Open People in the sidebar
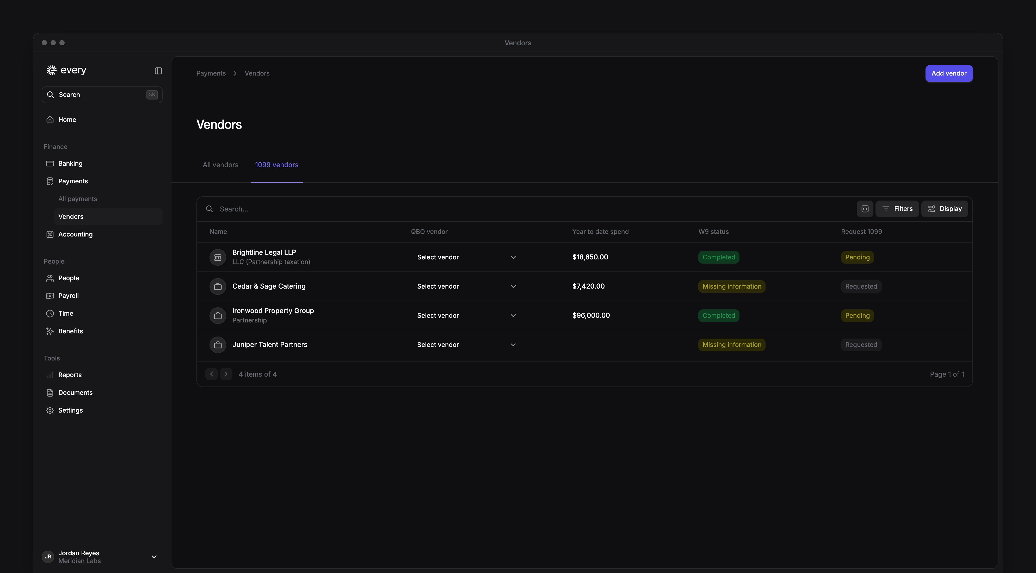The image size is (1036, 573). click(102, 278)
